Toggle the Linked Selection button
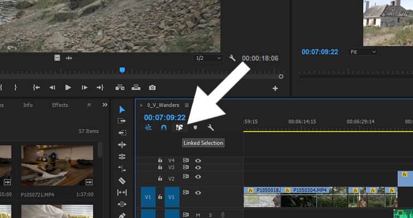The width and height of the screenshot is (413, 218). [178, 128]
